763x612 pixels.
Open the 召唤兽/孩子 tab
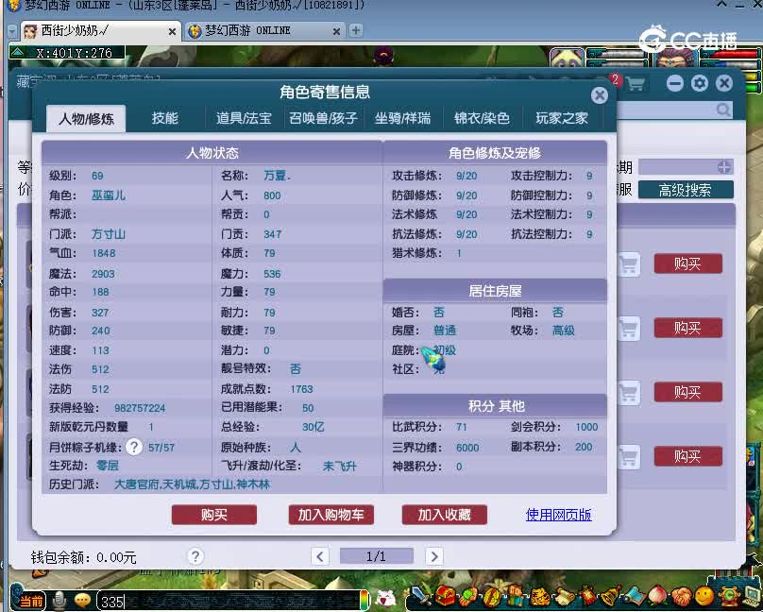[x=323, y=118]
